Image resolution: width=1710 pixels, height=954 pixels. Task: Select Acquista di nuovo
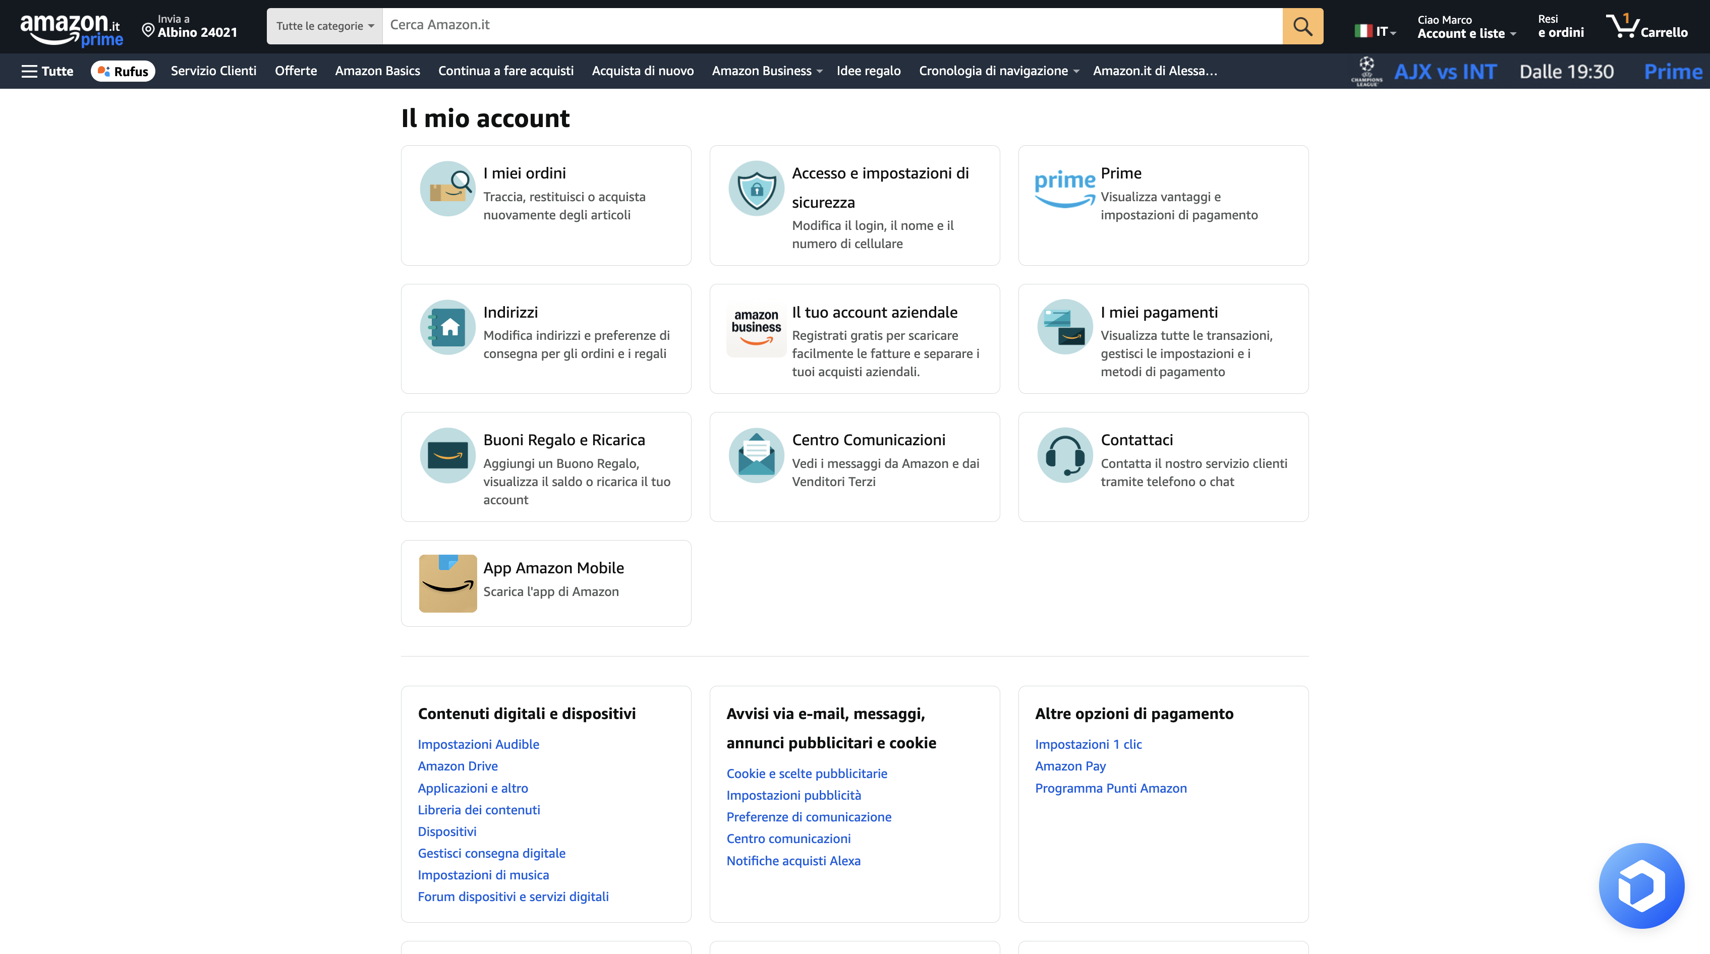643,71
